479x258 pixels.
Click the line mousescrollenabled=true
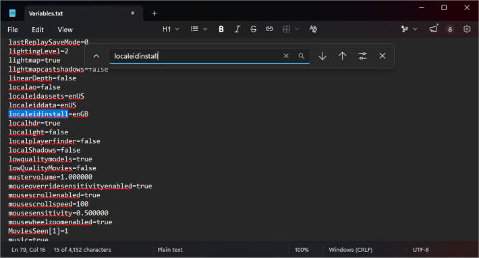(55, 195)
